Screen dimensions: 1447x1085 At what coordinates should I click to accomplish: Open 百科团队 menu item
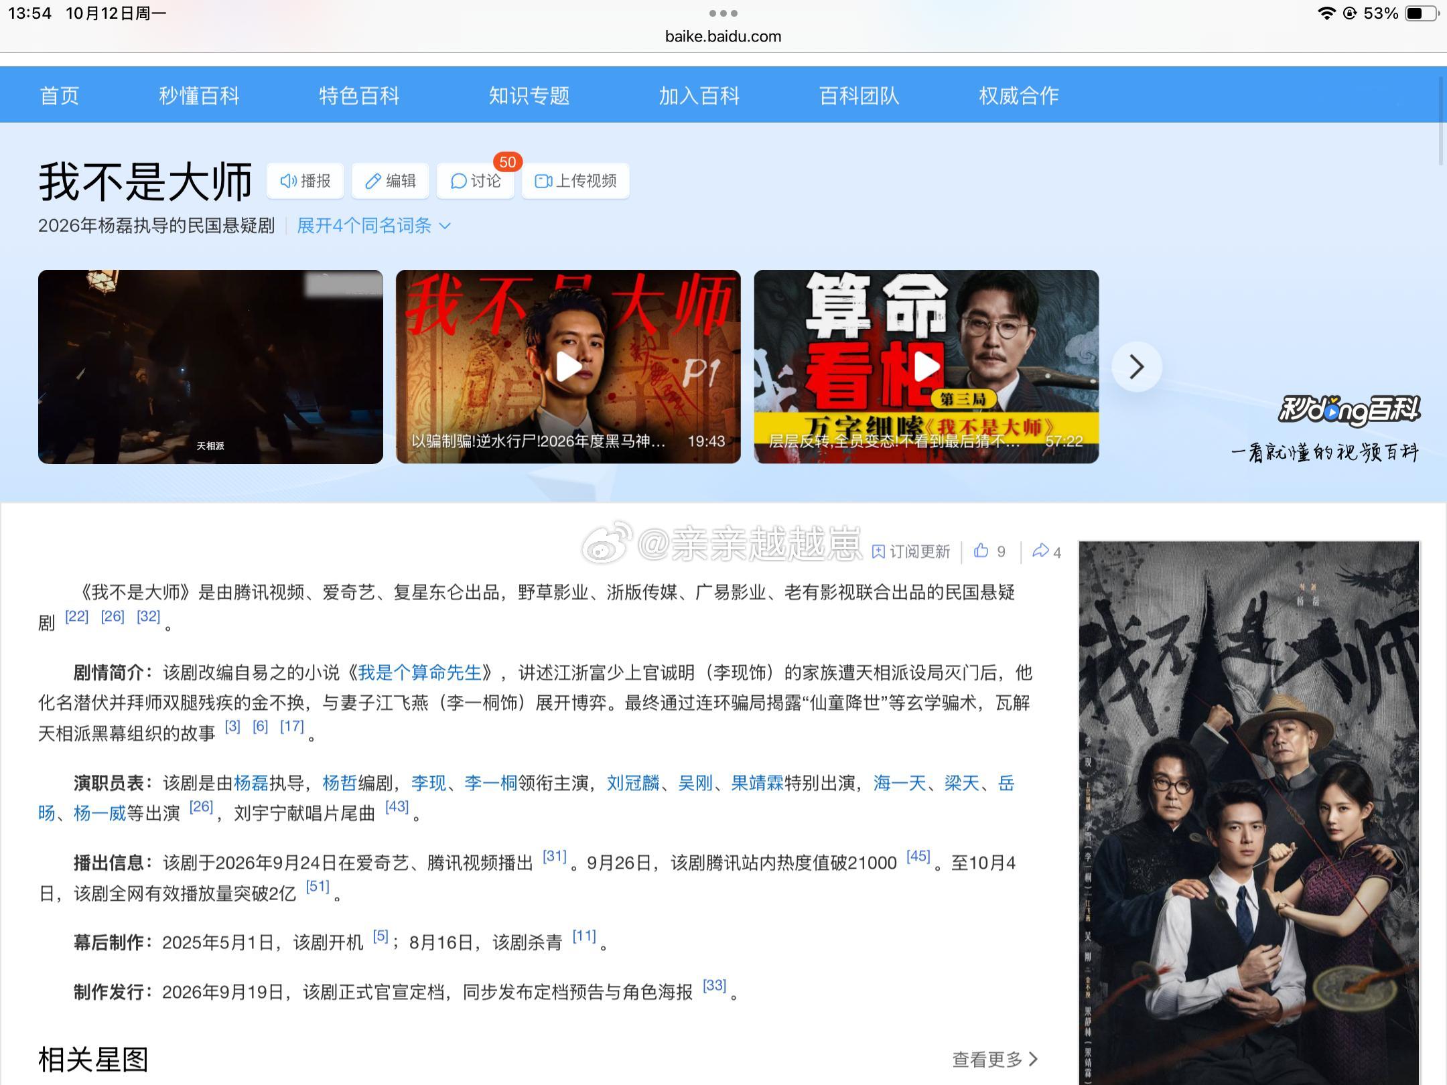[859, 95]
